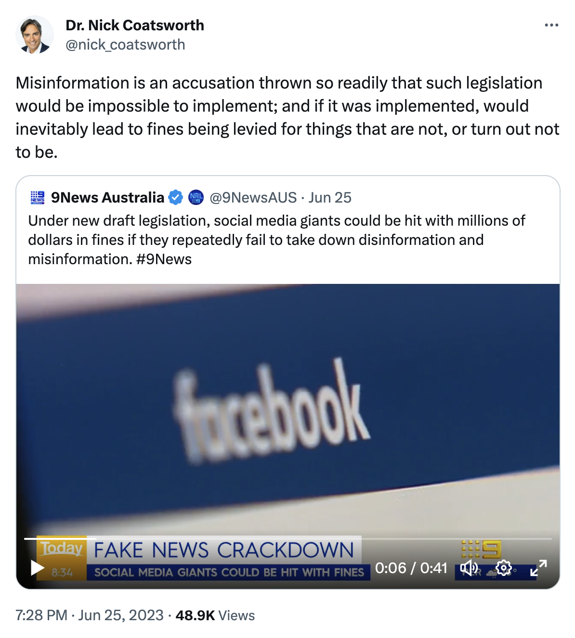575x638 pixels.
Task: Open the 7:28 PM Jun 25, 2023 timestamp
Action: 90,615
